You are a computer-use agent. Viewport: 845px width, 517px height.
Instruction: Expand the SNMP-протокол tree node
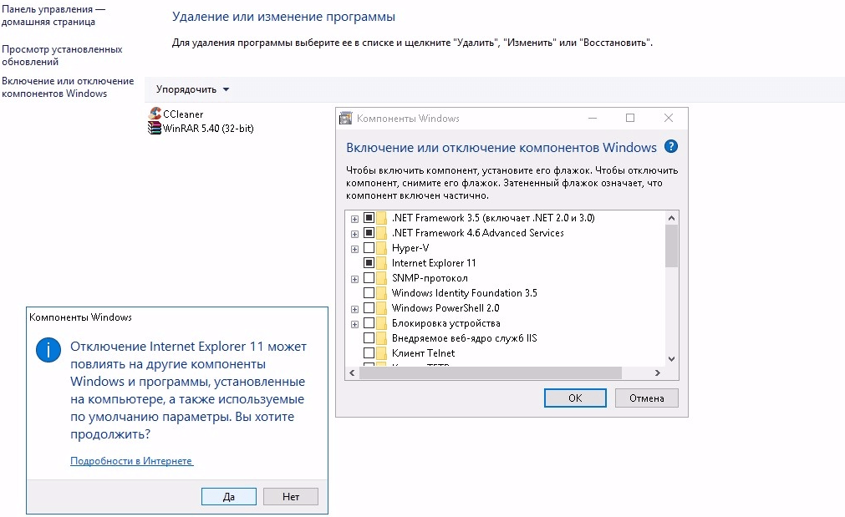click(354, 280)
